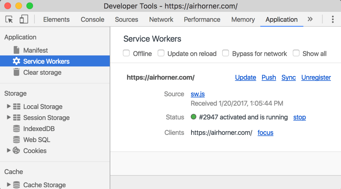Check Update on reload option
341x189 pixels.
(x=161, y=53)
